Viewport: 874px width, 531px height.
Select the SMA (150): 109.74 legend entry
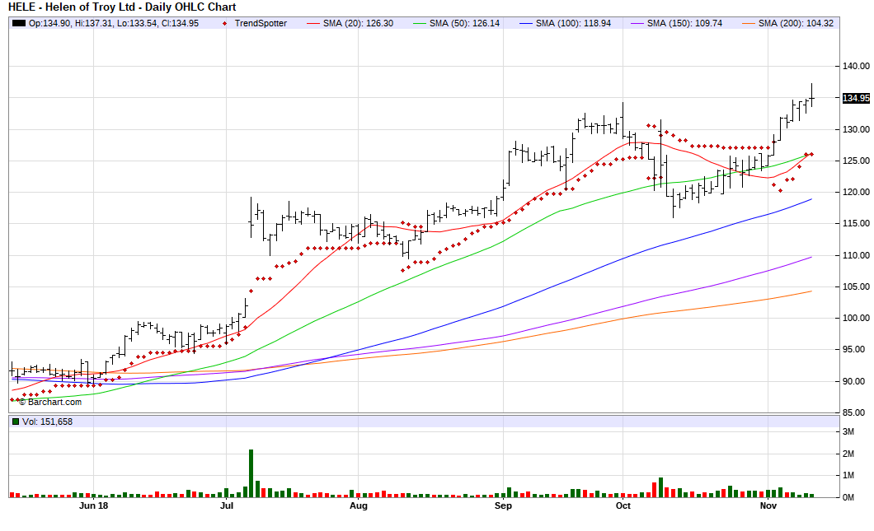[684, 23]
